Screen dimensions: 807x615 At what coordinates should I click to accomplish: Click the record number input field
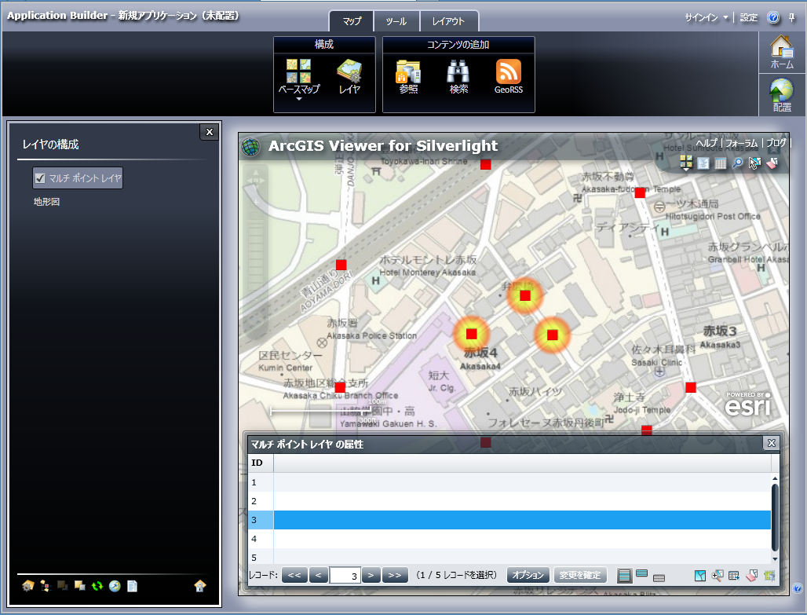click(345, 576)
